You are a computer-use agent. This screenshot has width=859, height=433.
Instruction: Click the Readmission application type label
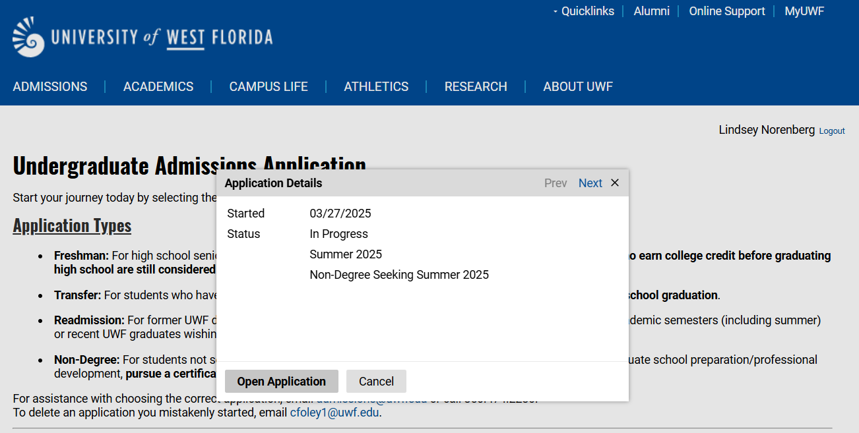click(x=89, y=320)
